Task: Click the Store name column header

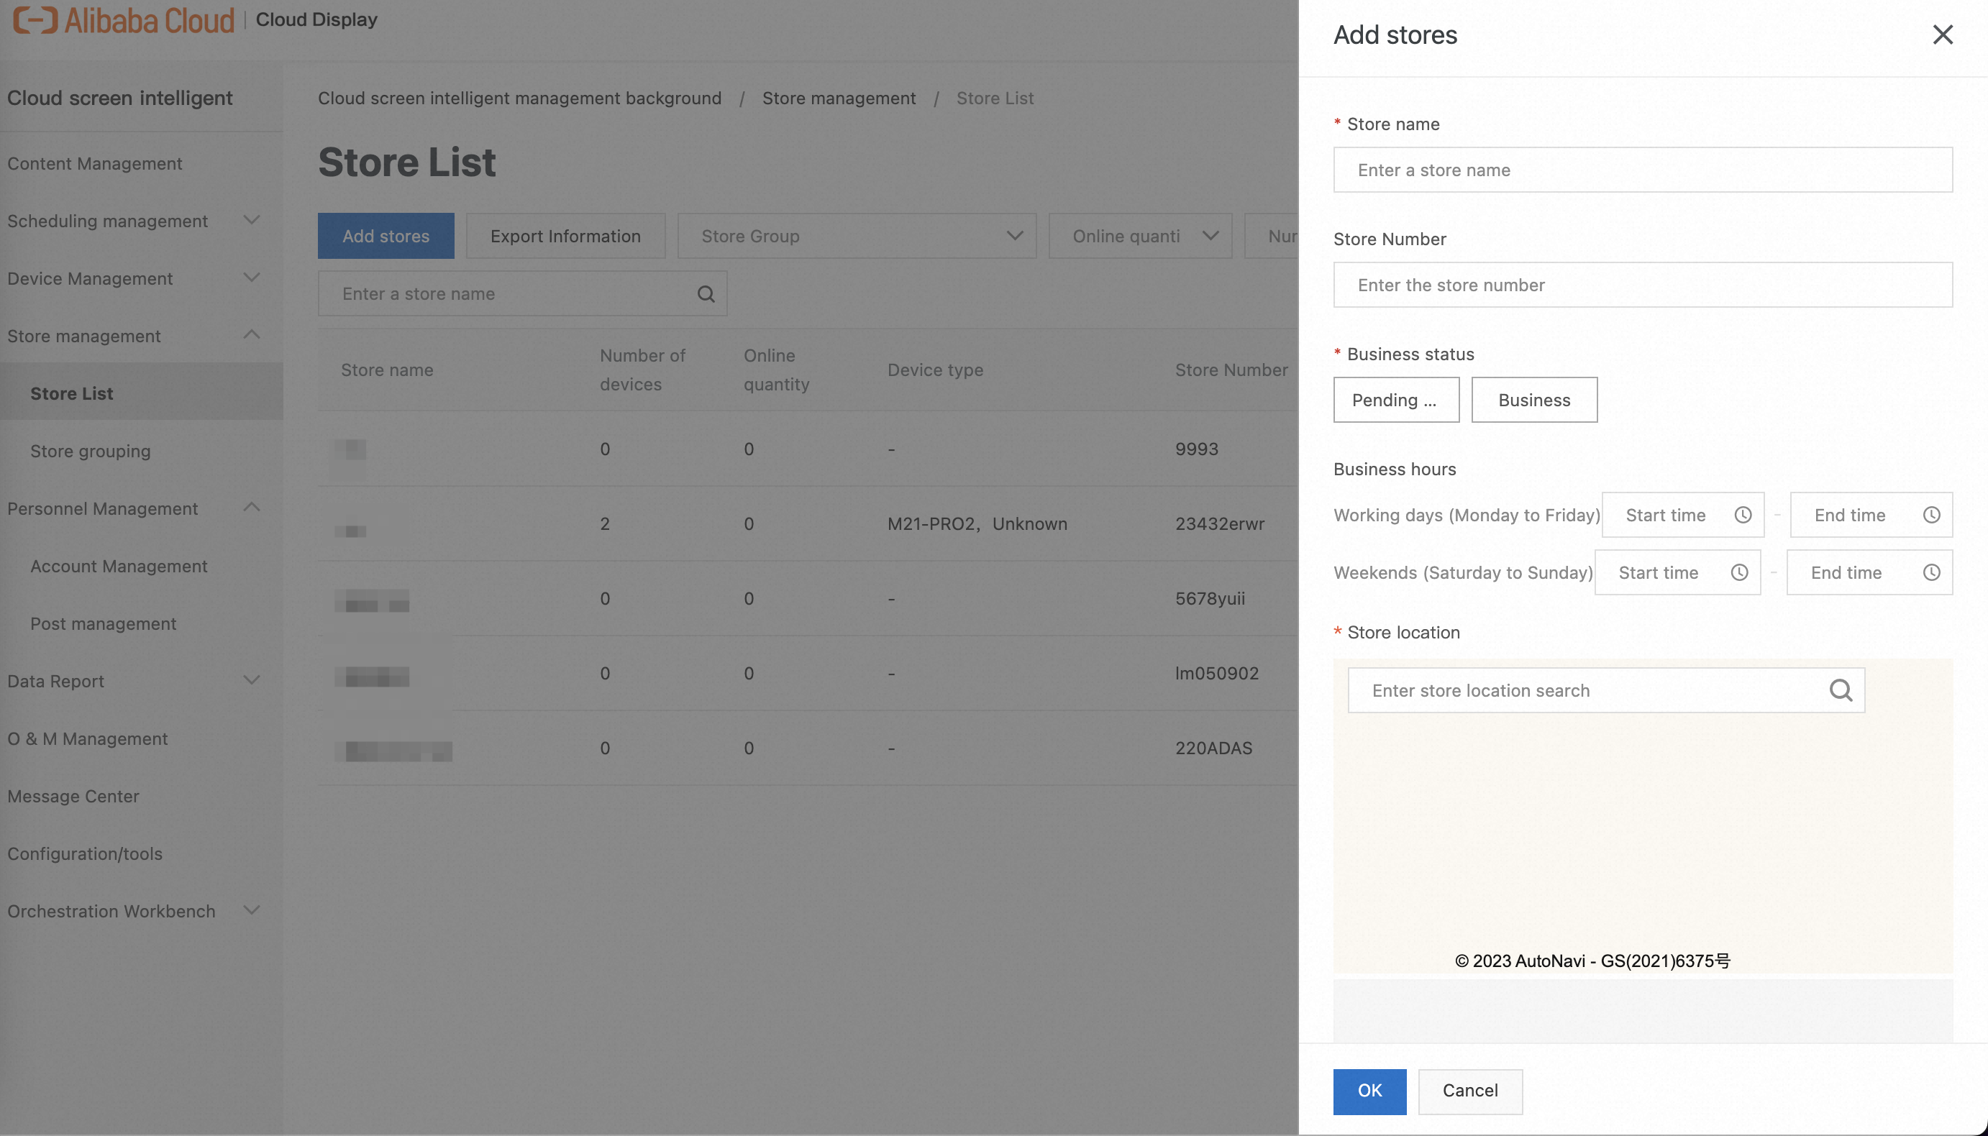Action: [x=386, y=370]
